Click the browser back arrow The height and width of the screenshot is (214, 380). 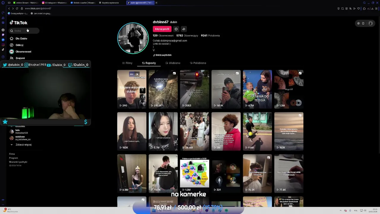pos(9,8)
